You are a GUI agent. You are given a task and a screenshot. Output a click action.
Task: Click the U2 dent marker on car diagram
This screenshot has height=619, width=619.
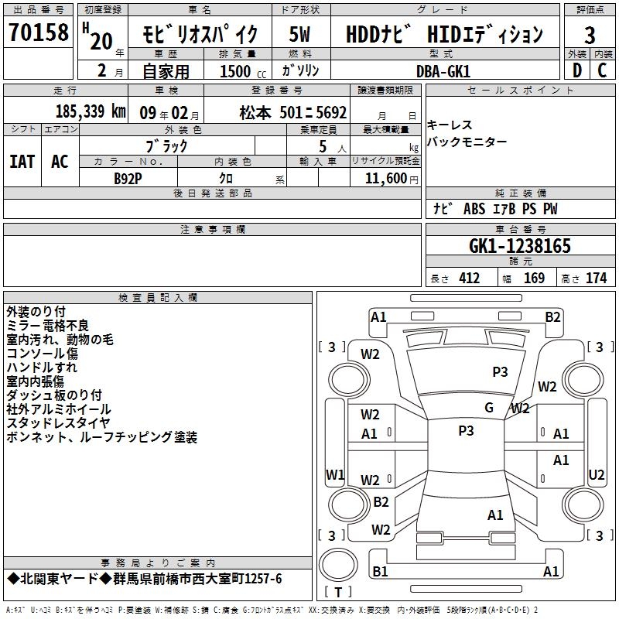[597, 474]
